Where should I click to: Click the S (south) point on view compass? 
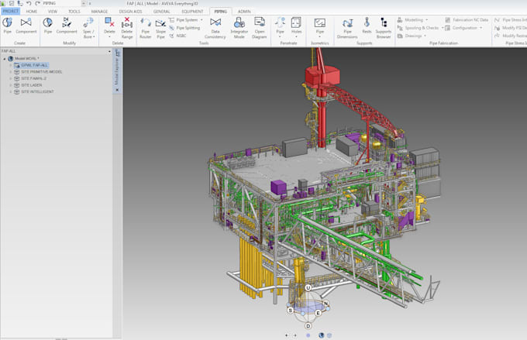pyautogui.click(x=291, y=310)
